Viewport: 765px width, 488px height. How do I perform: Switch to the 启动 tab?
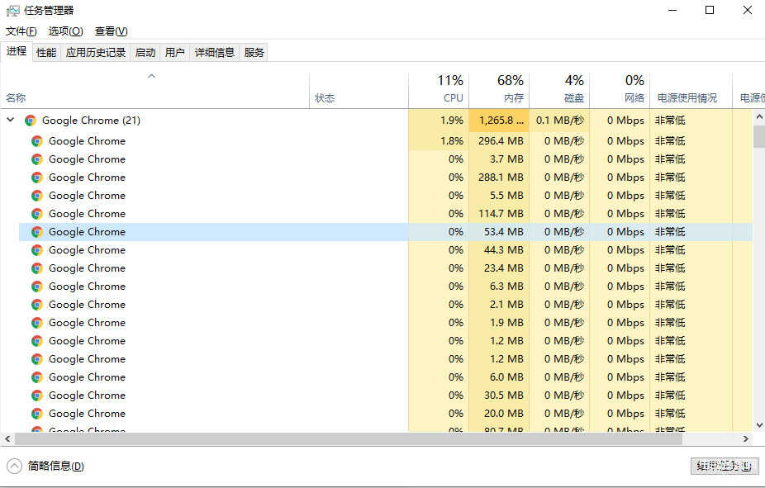(x=145, y=53)
